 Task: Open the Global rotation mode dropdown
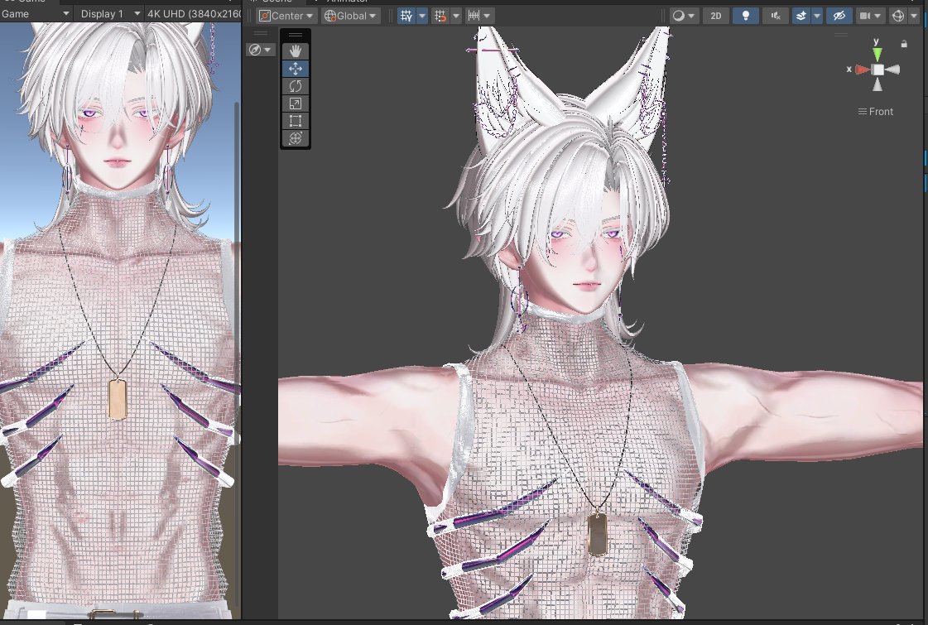click(x=351, y=16)
